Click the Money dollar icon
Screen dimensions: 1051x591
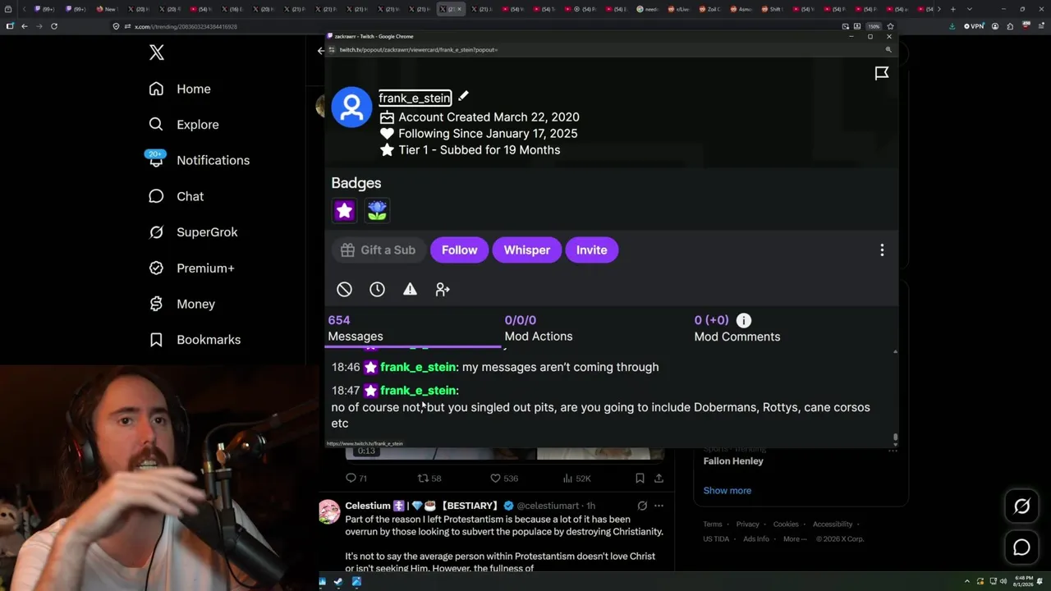pyautogui.click(x=156, y=304)
